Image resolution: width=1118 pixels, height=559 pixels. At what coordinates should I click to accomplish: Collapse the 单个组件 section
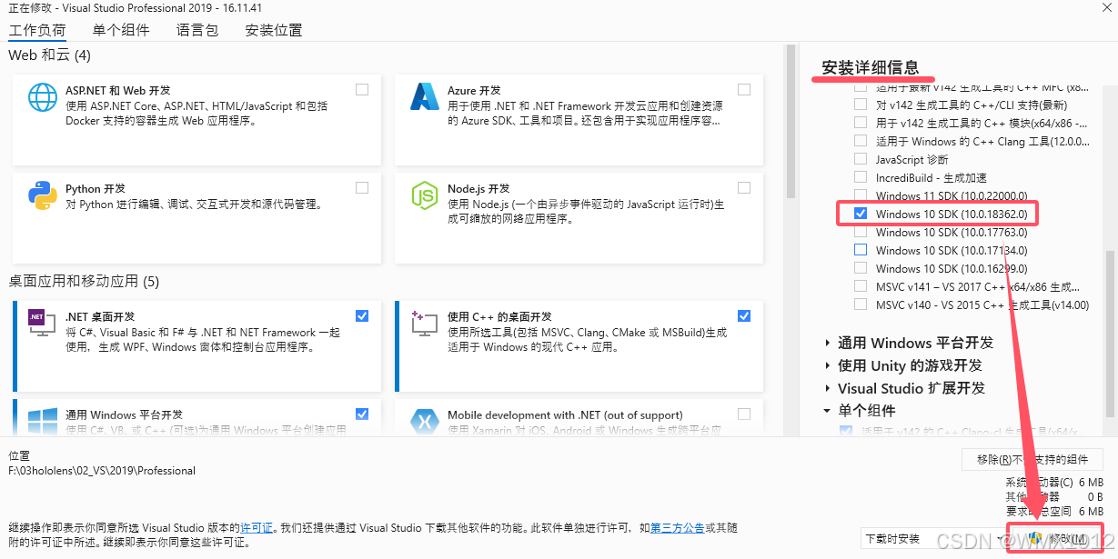[827, 411]
